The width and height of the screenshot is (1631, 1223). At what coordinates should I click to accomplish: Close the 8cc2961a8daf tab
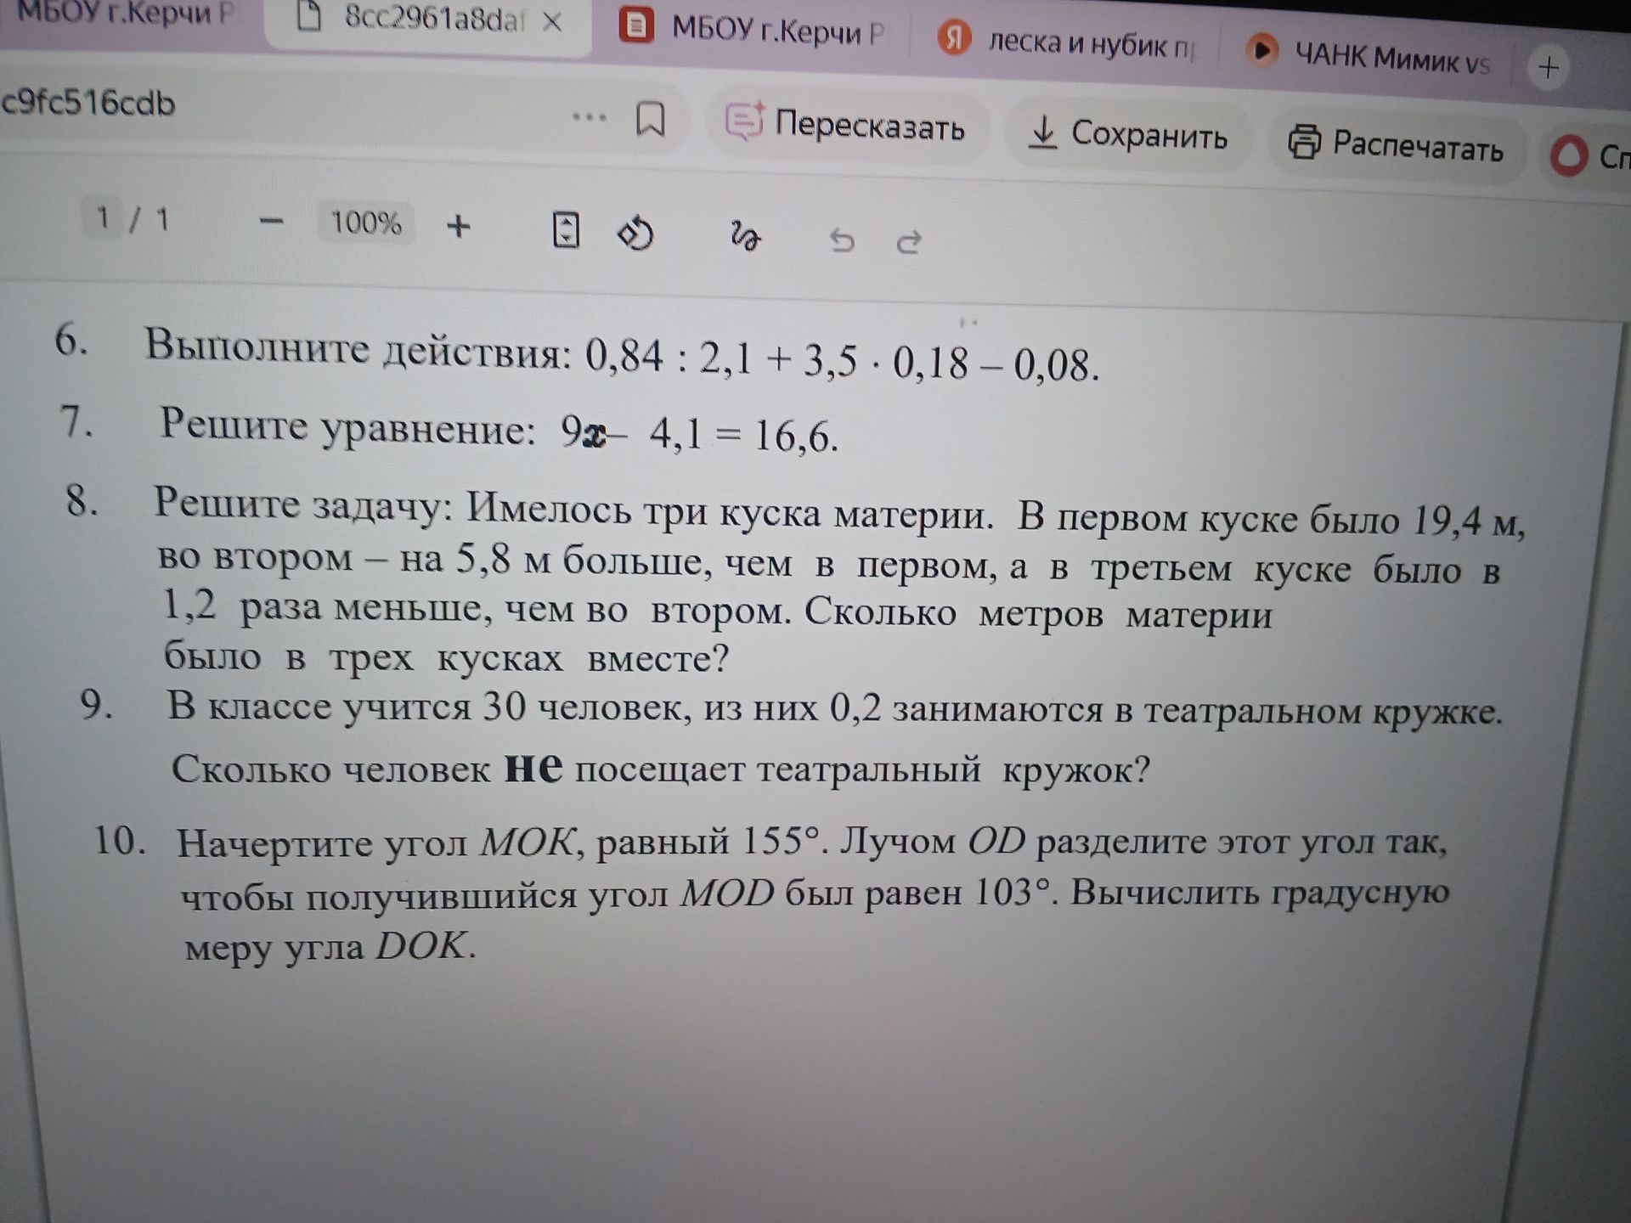pos(552,22)
